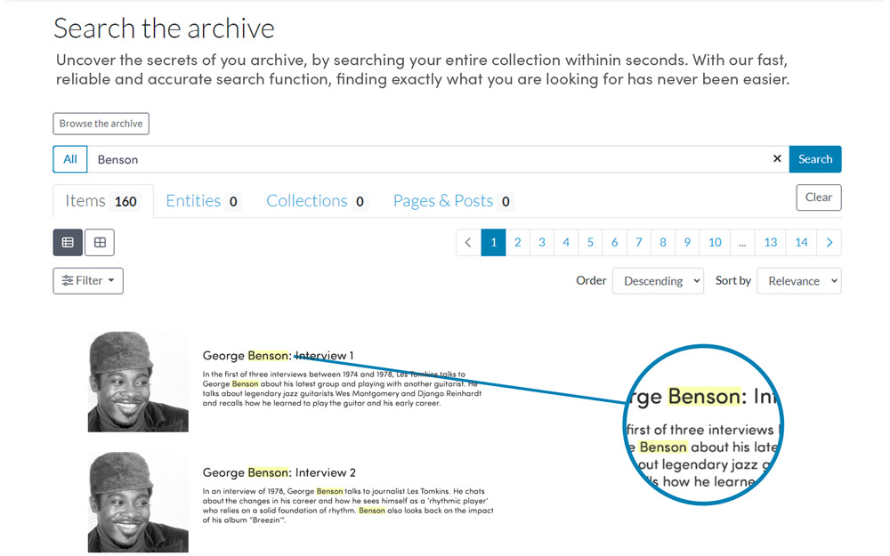Open the Filter dropdown
890x556 pixels.
coord(88,281)
